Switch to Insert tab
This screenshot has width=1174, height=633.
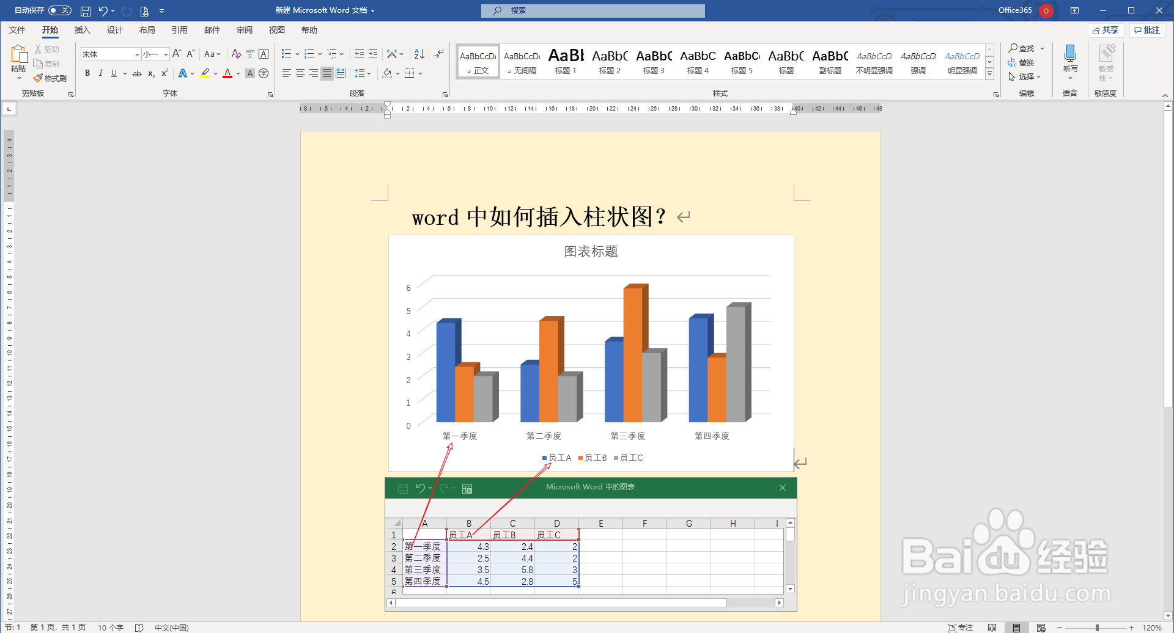pyautogui.click(x=82, y=30)
